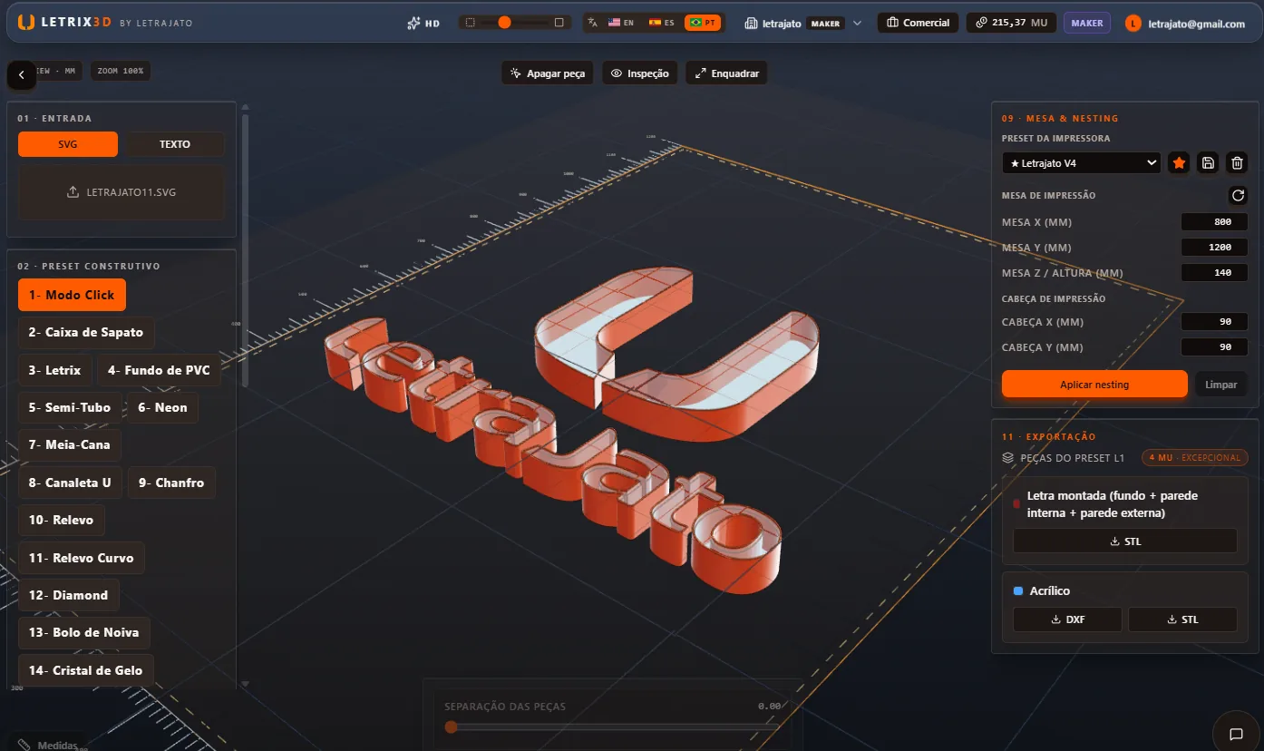Viewport: 1264px width, 751px height.
Task: Download the Acrílico DXF file
Action: [x=1068, y=620]
